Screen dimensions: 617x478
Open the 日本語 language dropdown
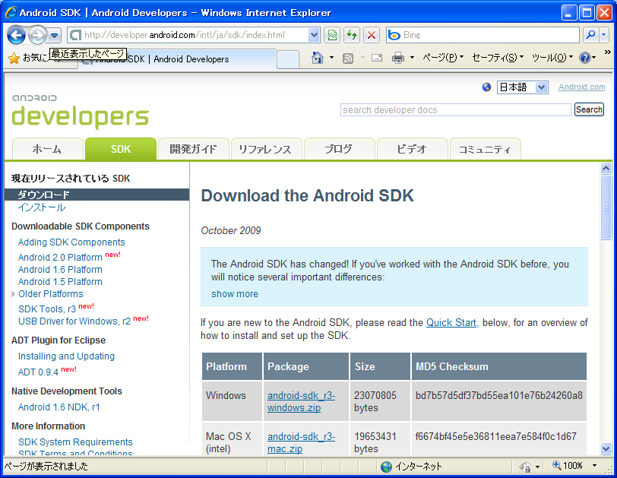(x=523, y=87)
